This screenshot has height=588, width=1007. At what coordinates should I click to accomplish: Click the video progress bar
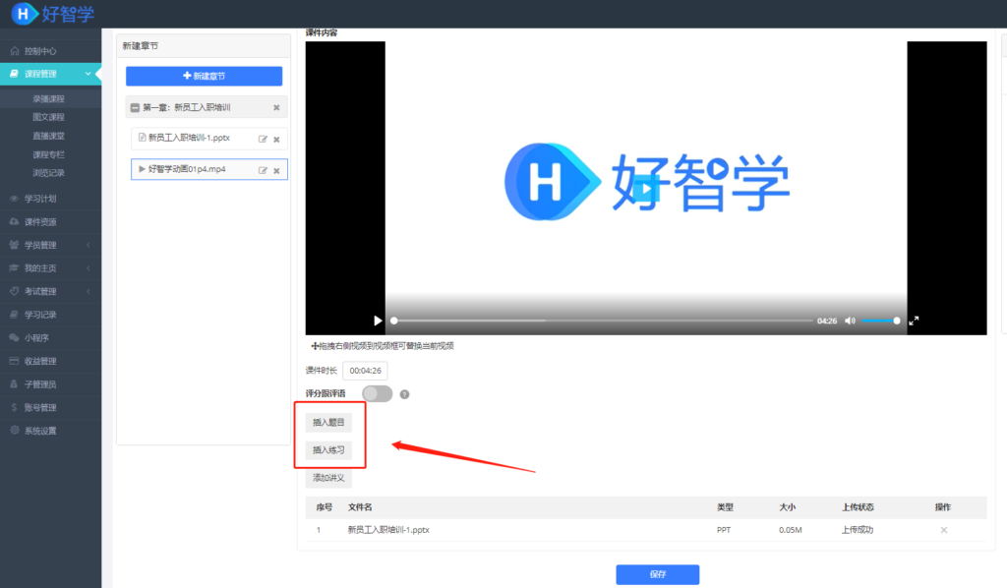603,321
